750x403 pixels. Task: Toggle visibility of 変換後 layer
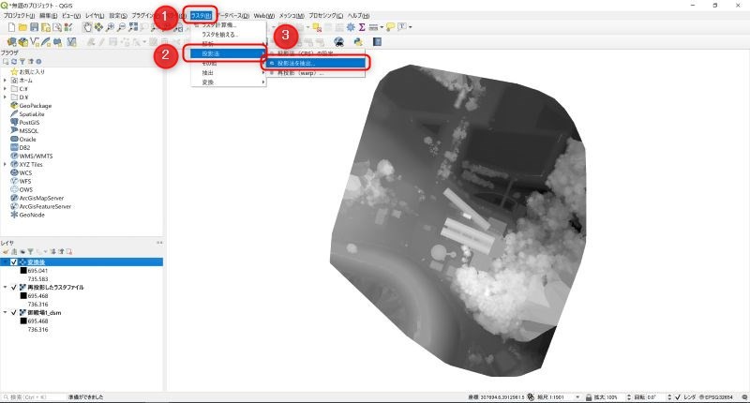12,261
